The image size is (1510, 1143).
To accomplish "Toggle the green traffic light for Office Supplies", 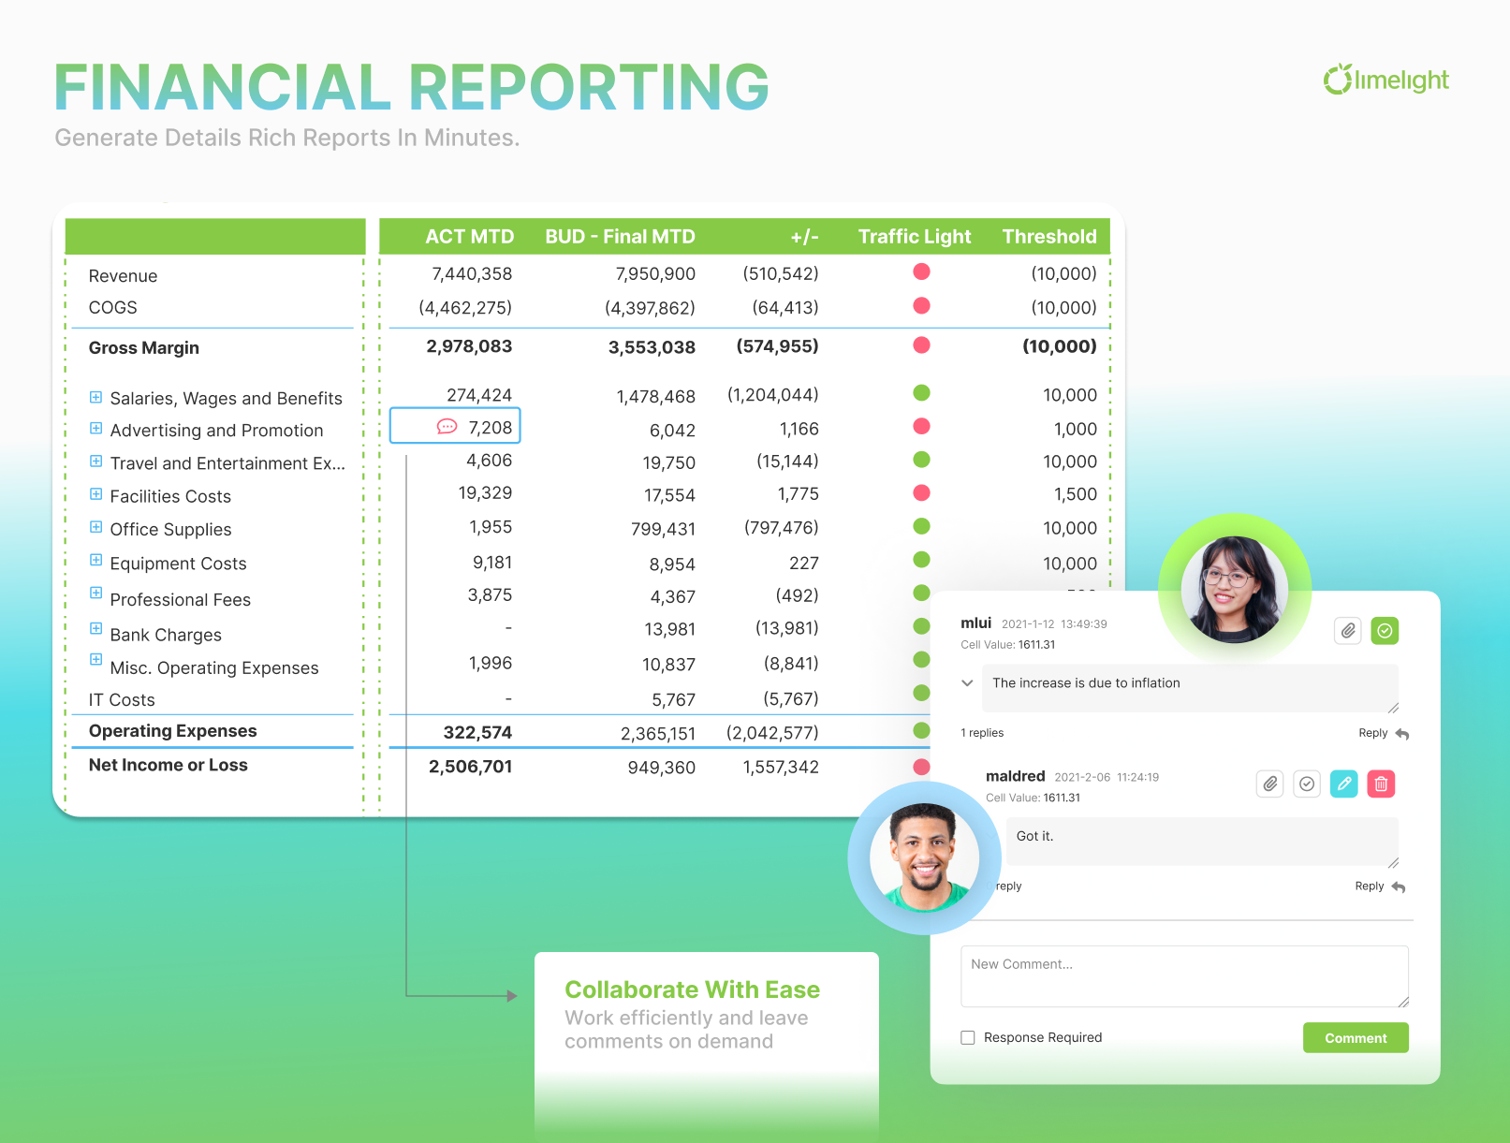I will pos(921,526).
